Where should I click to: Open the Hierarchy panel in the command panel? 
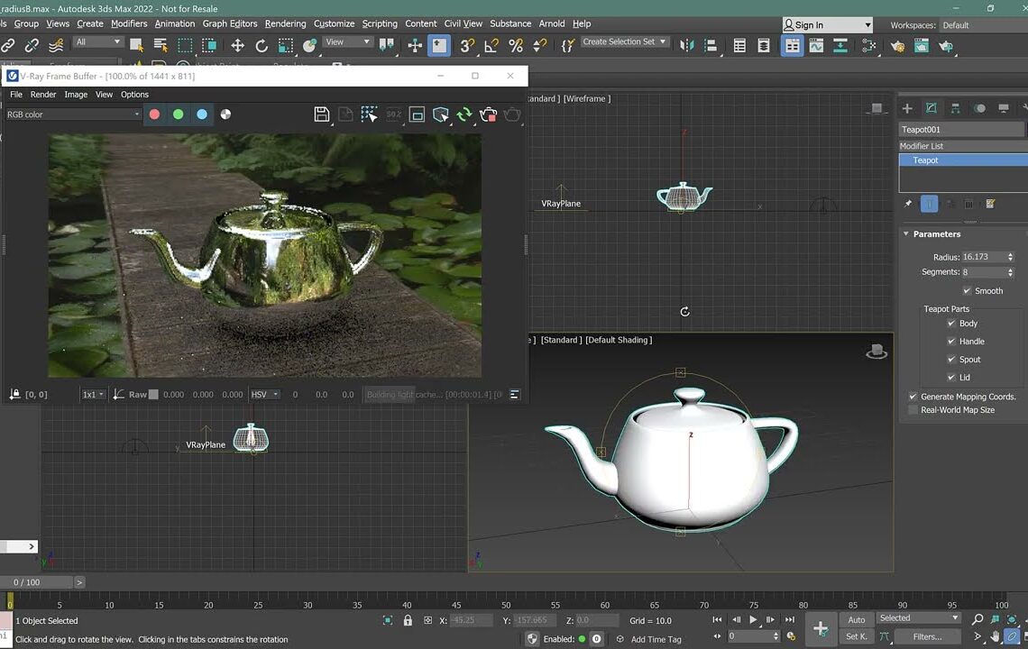coord(957,109)
